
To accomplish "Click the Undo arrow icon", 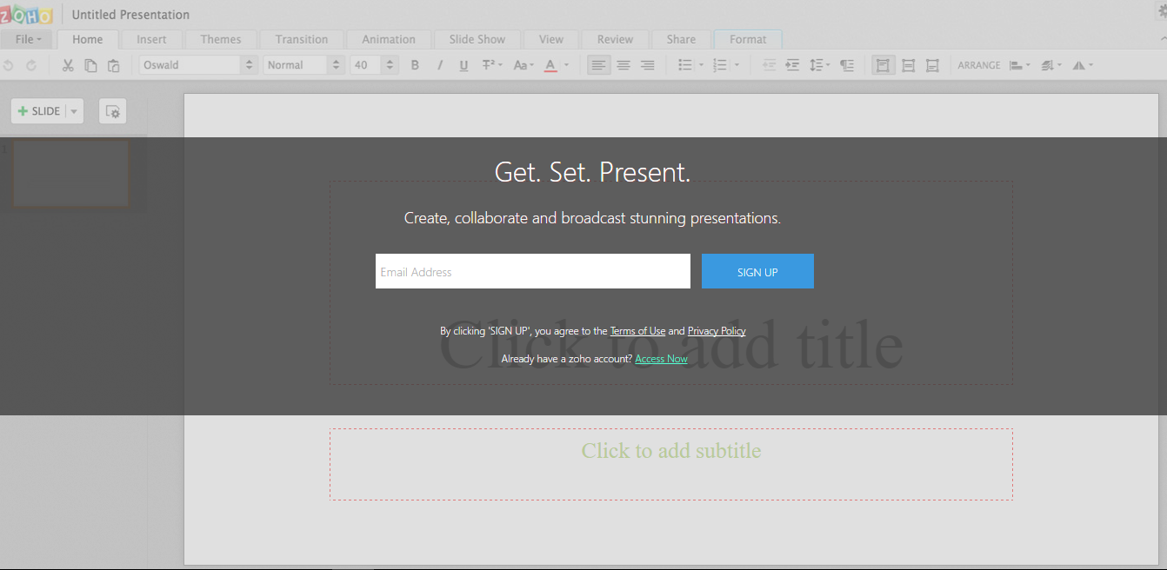I will click(x=9, y=65).
